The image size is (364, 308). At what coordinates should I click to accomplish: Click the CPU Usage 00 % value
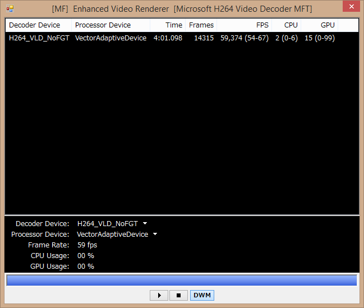tap(86, 256)
